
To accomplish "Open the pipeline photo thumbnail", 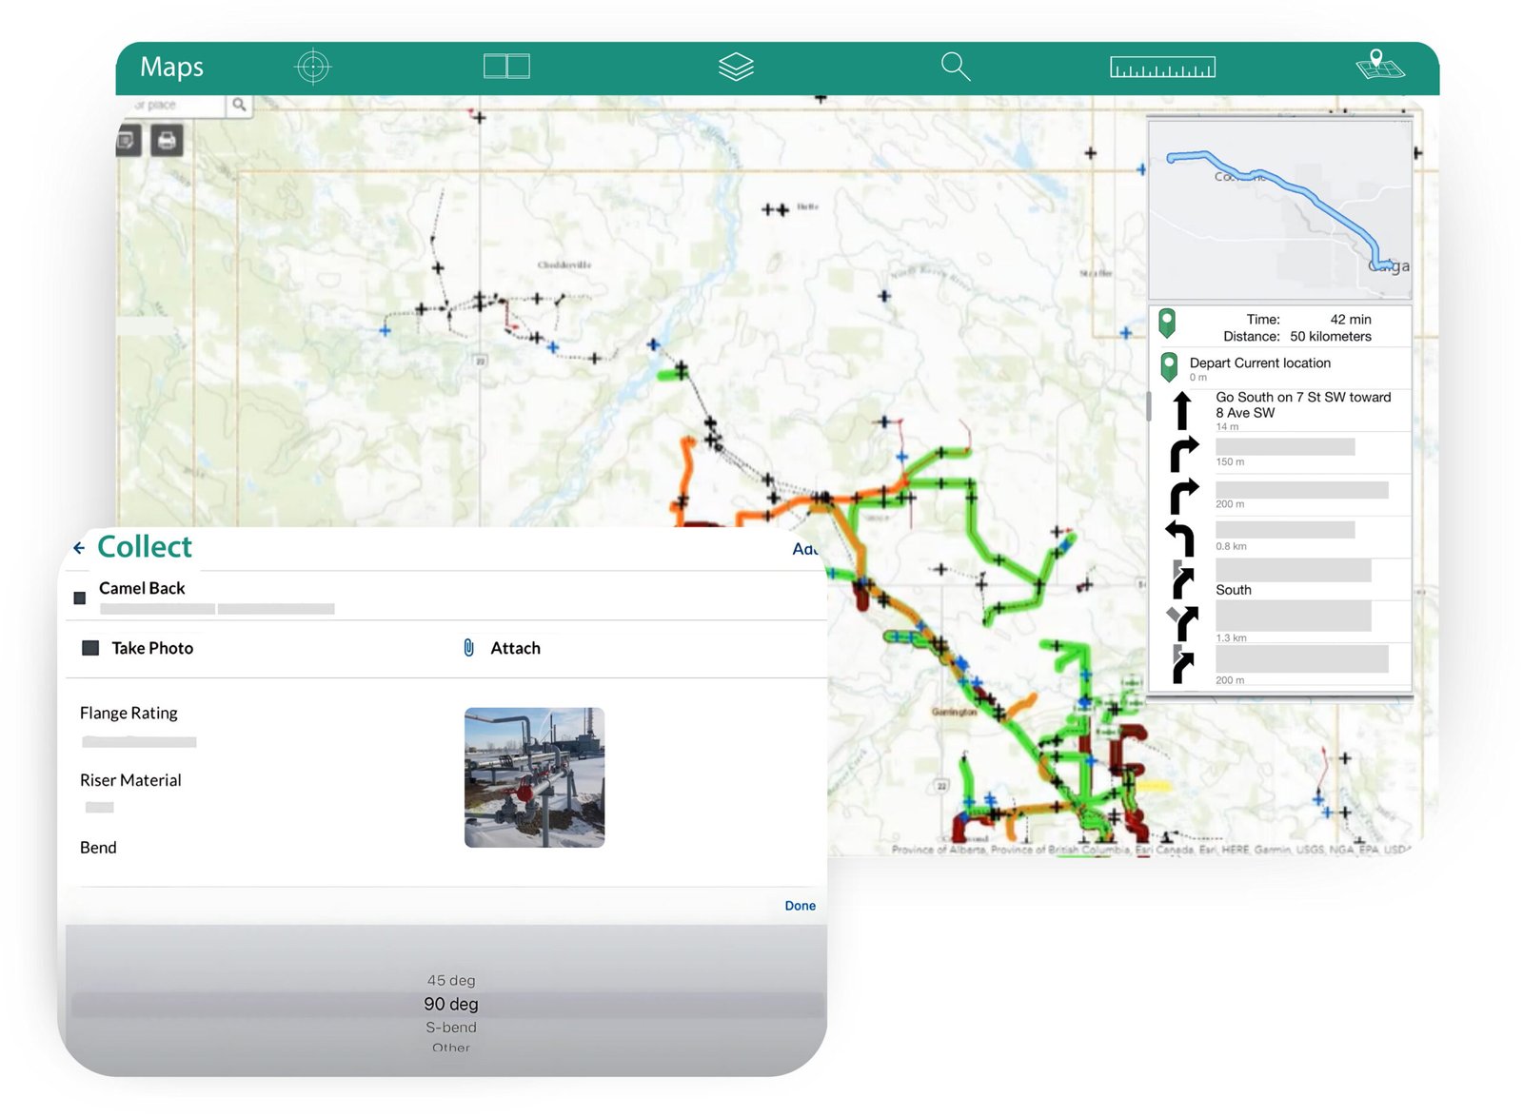I will tap(534, 776).
